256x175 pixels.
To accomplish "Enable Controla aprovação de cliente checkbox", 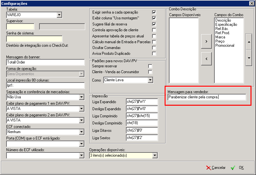I will [x=154, y=30].
